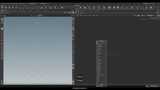Go back in the network editor path
The height and width of the screenshot is (90, 160).
(x=76, y=13)
